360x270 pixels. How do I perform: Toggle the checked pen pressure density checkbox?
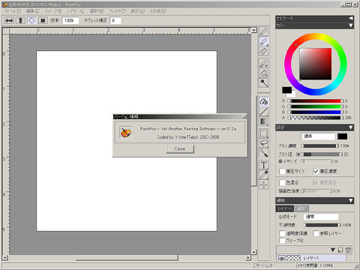click(316, 171)
